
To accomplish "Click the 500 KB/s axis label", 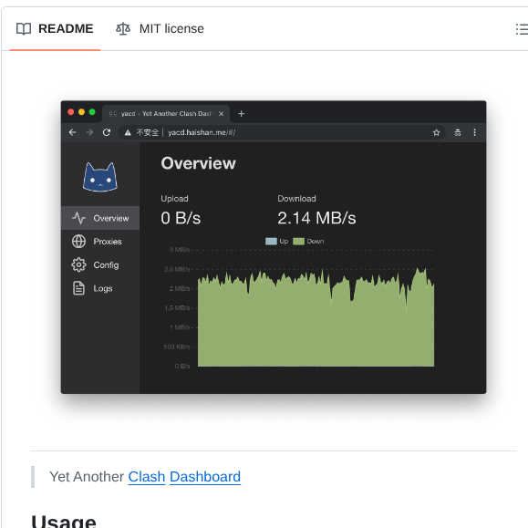I will (177, 347).
